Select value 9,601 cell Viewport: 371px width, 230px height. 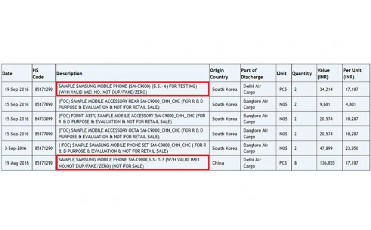329,104
